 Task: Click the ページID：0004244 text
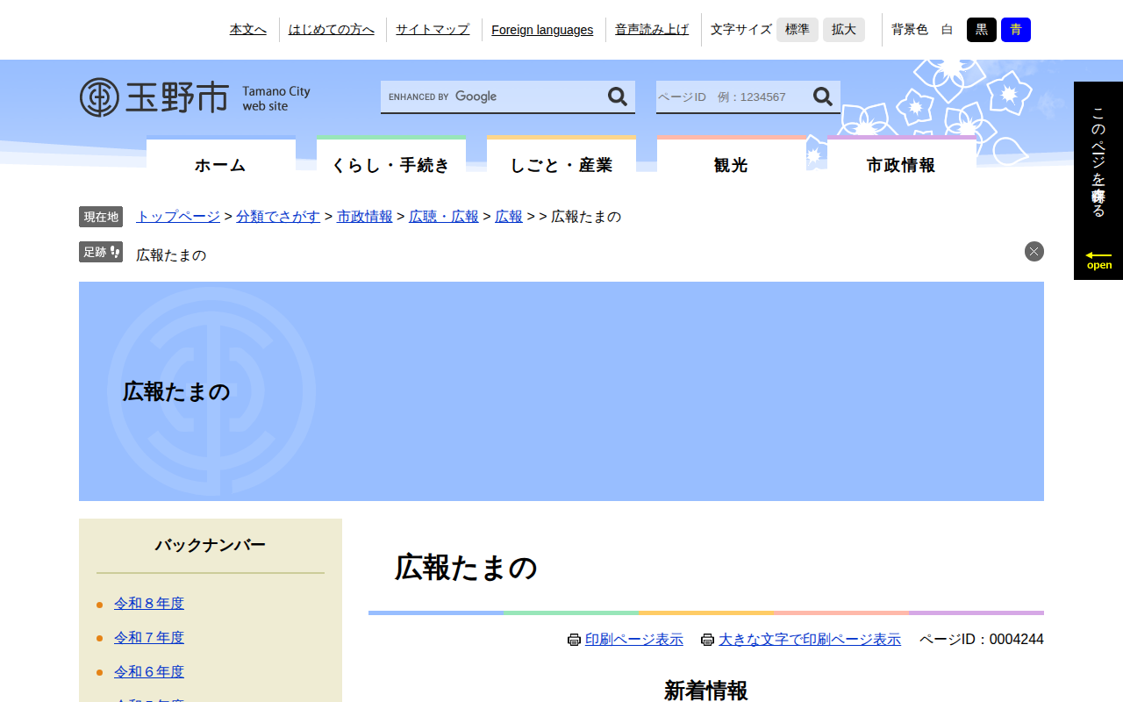(x=982, y=640)
